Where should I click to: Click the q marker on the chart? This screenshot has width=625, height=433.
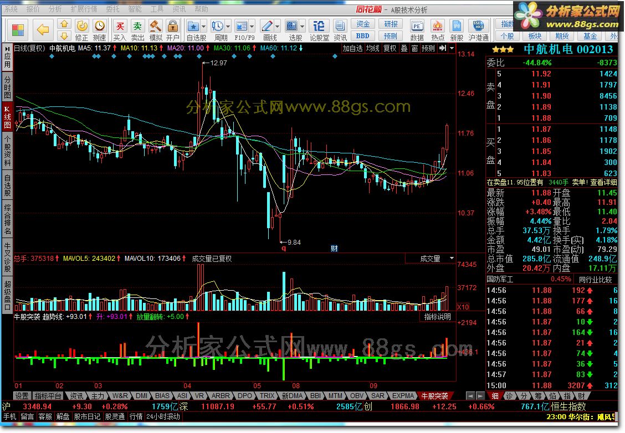pyautogui.click(x=284, y=248)
